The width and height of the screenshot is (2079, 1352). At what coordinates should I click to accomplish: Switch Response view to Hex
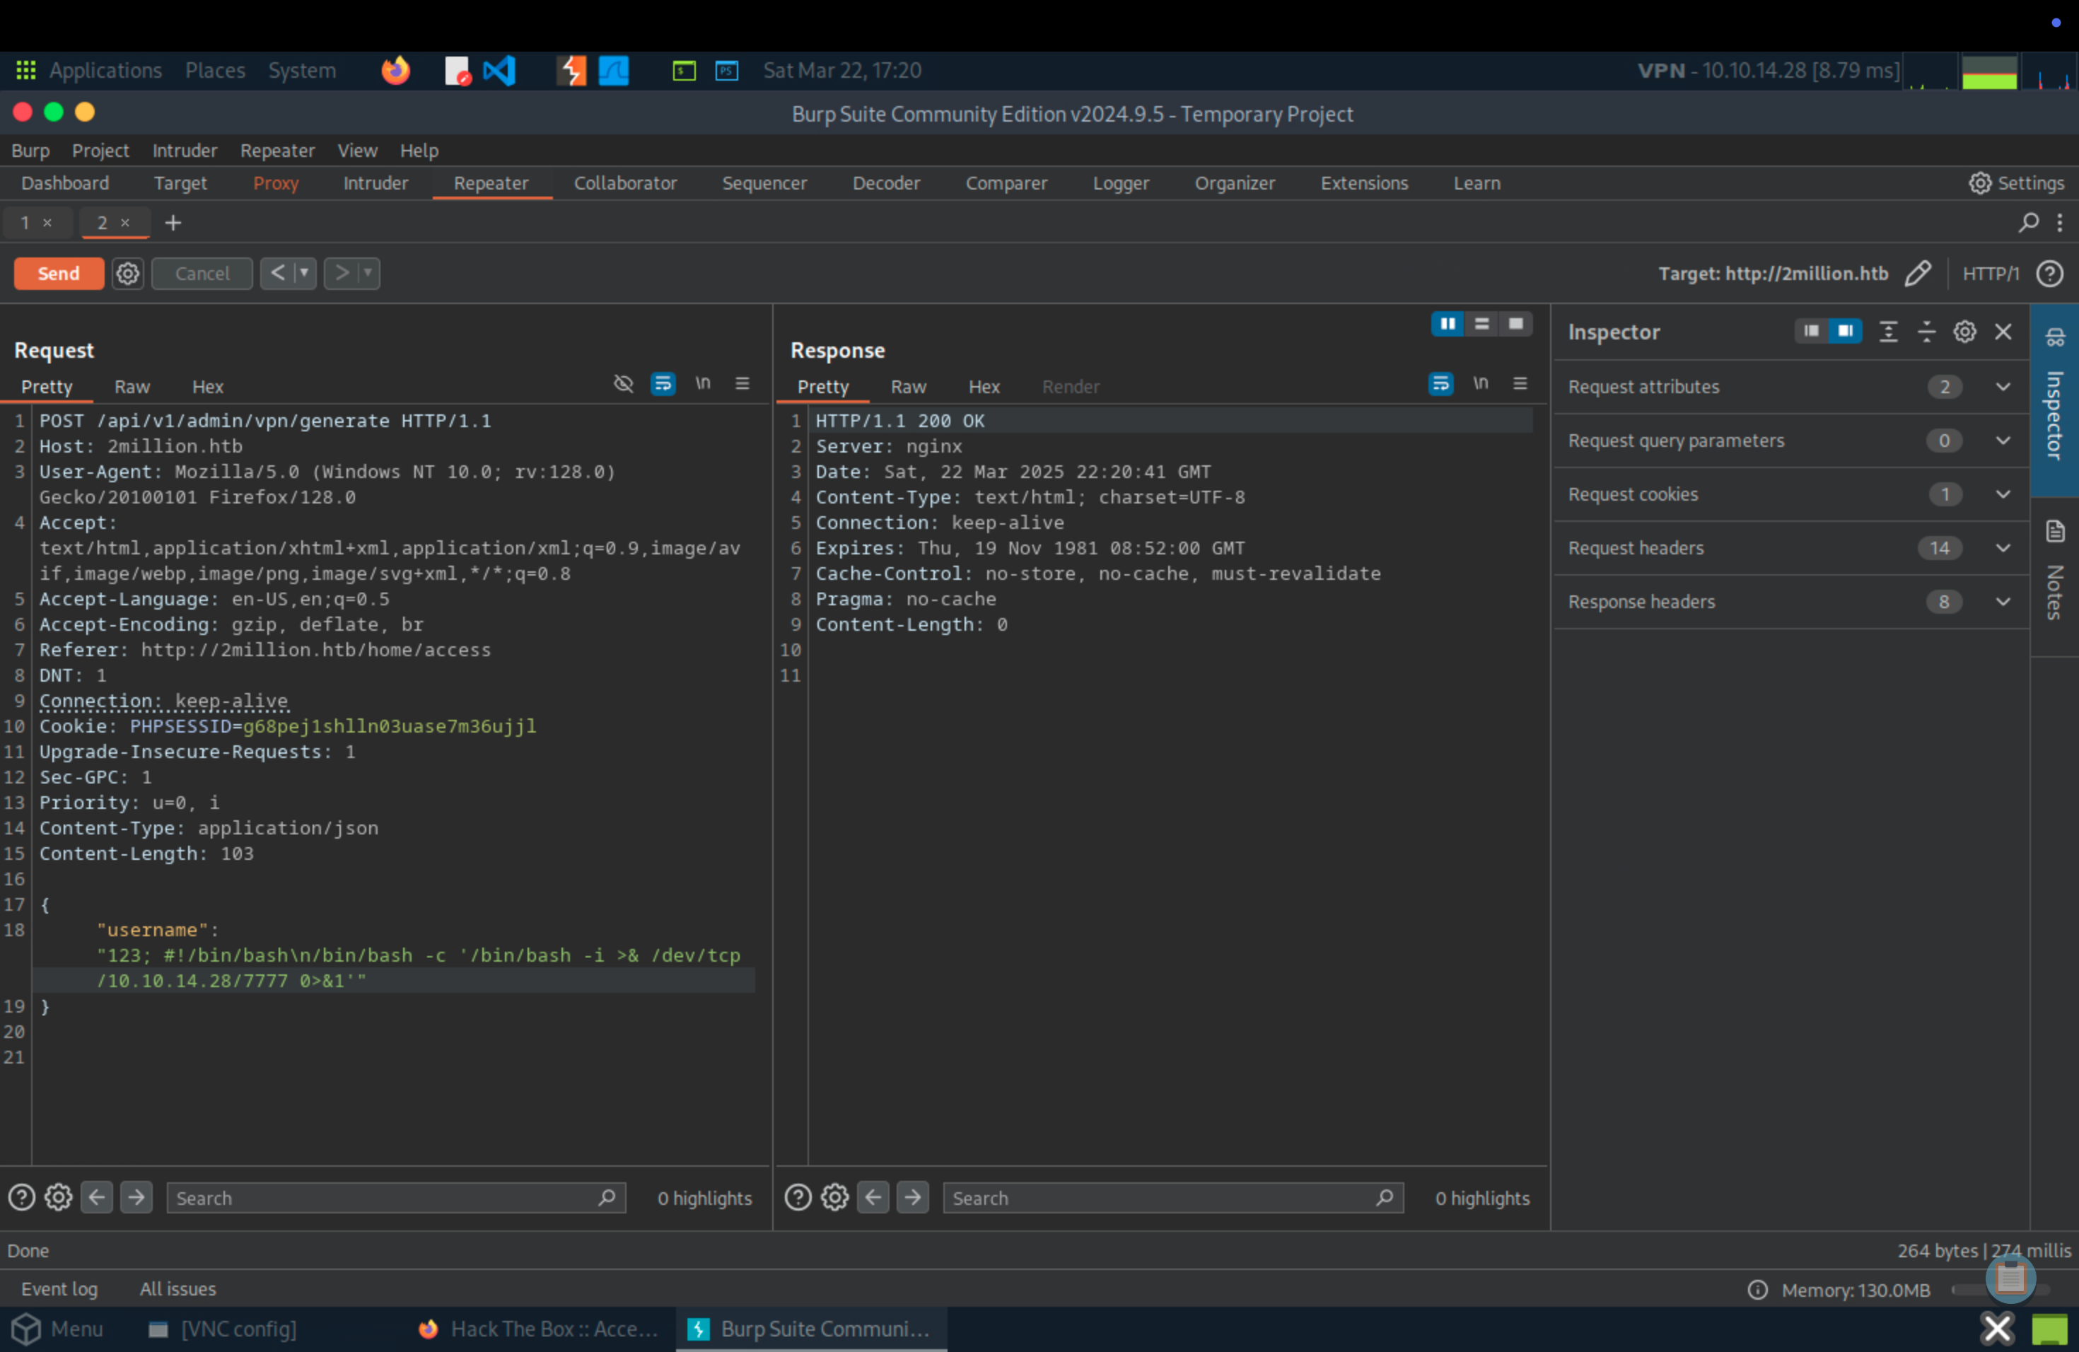point(984,387)
